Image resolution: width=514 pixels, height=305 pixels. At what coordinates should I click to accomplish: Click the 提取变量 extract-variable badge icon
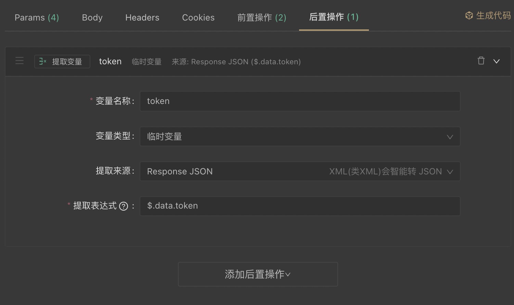[x=42, y=62]
